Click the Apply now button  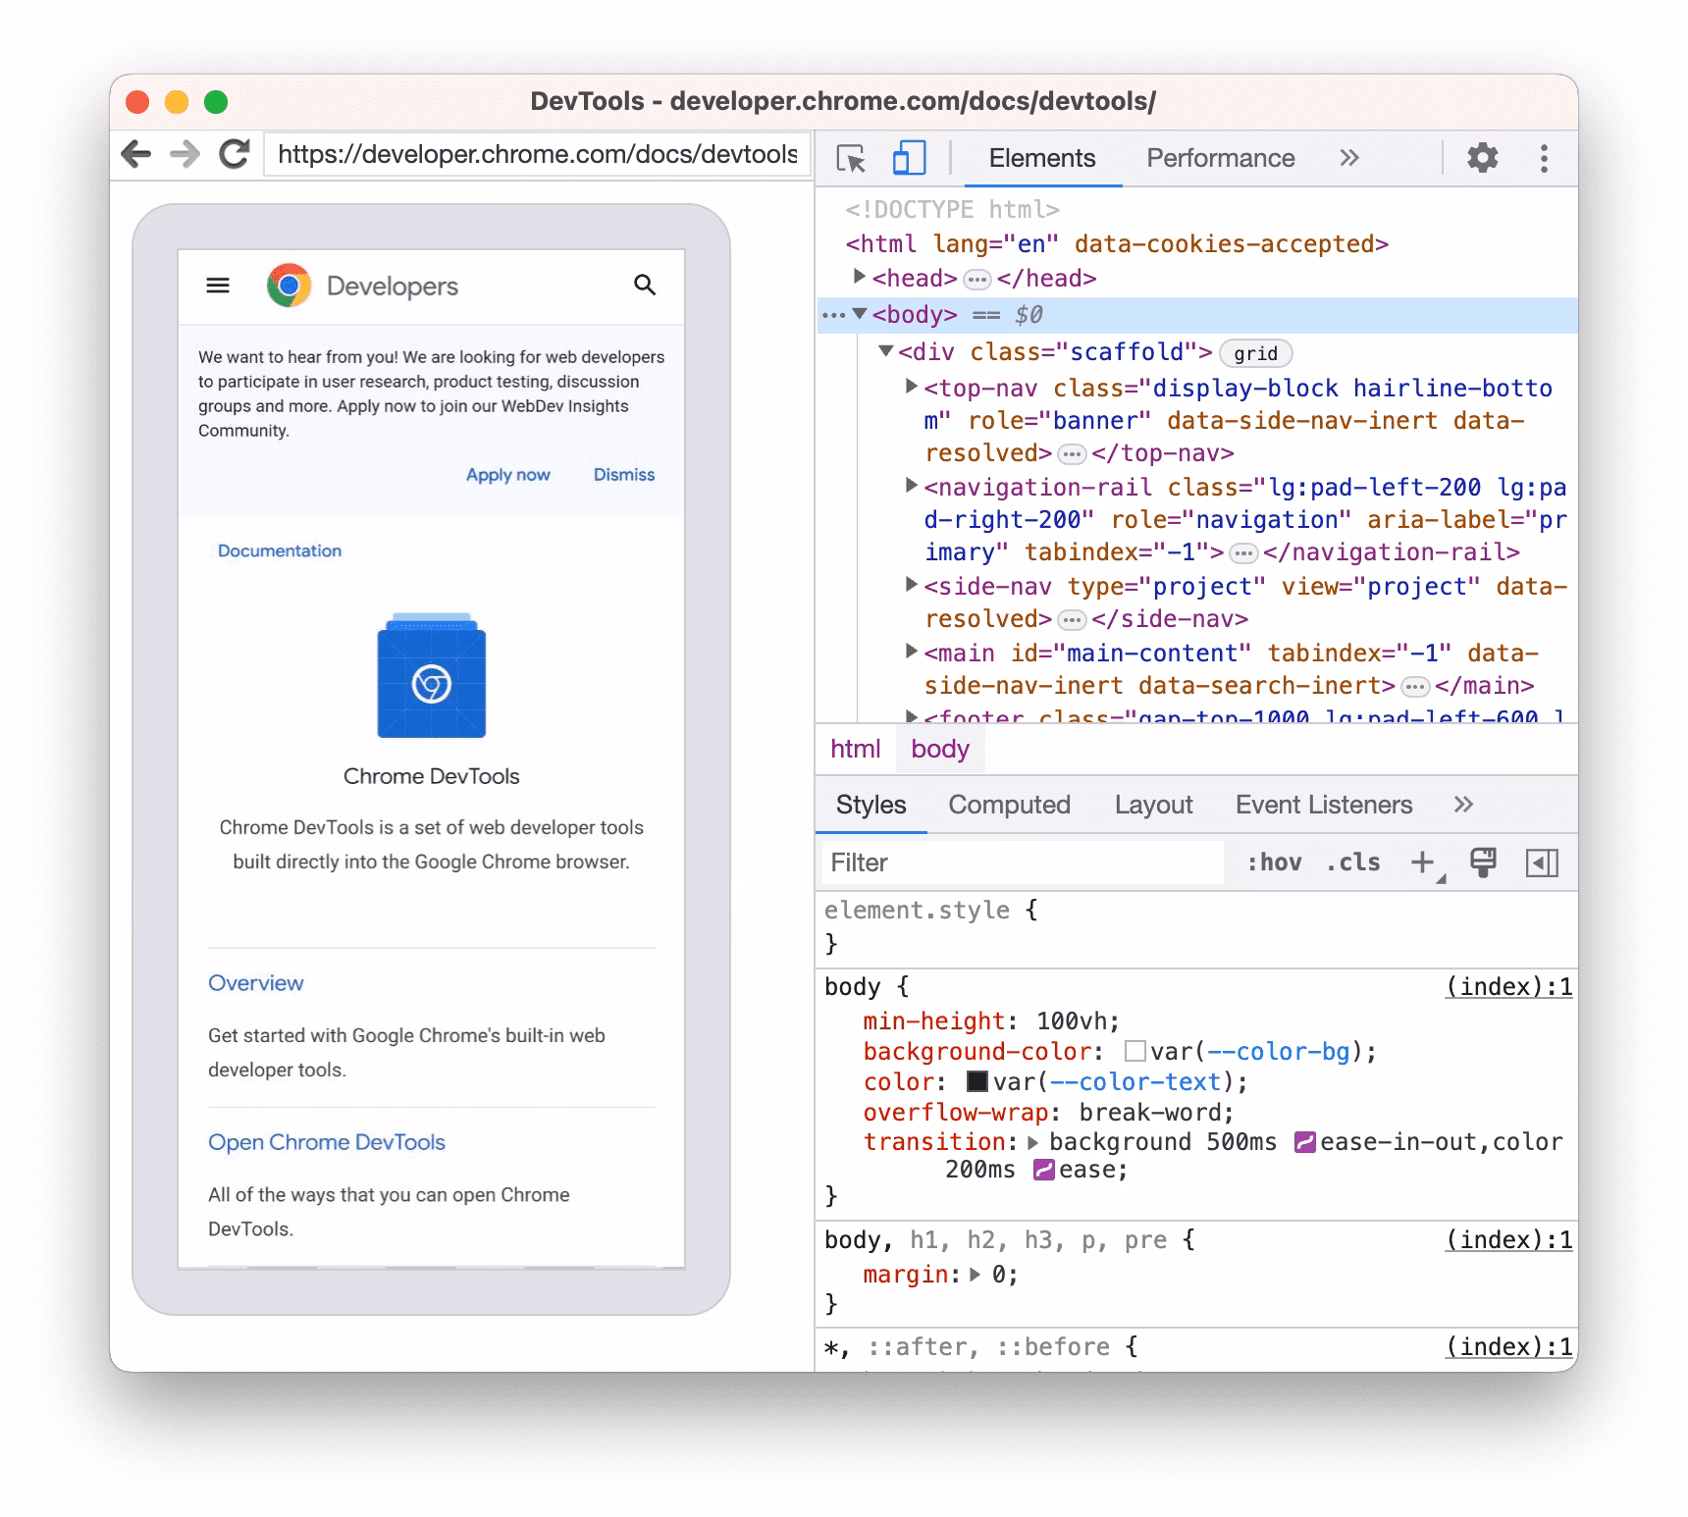point(507,474)
